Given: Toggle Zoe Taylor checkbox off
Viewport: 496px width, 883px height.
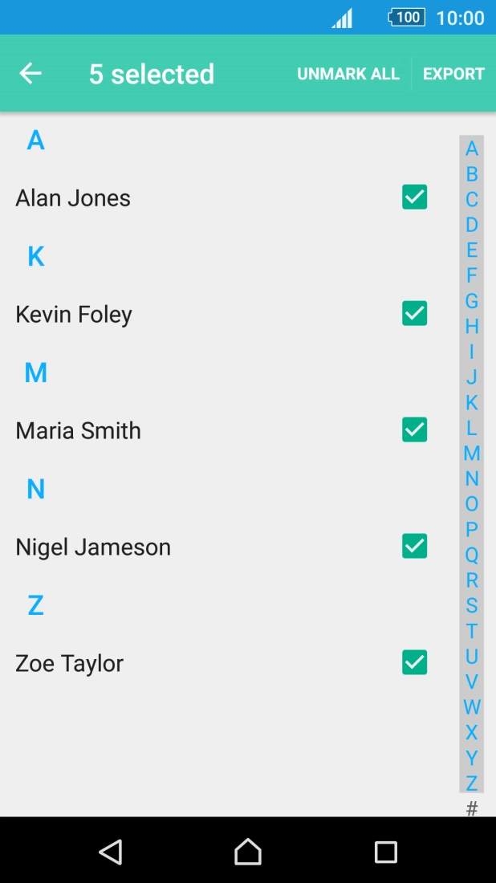Looking at the screenshot, I should [x=414, y=662].
